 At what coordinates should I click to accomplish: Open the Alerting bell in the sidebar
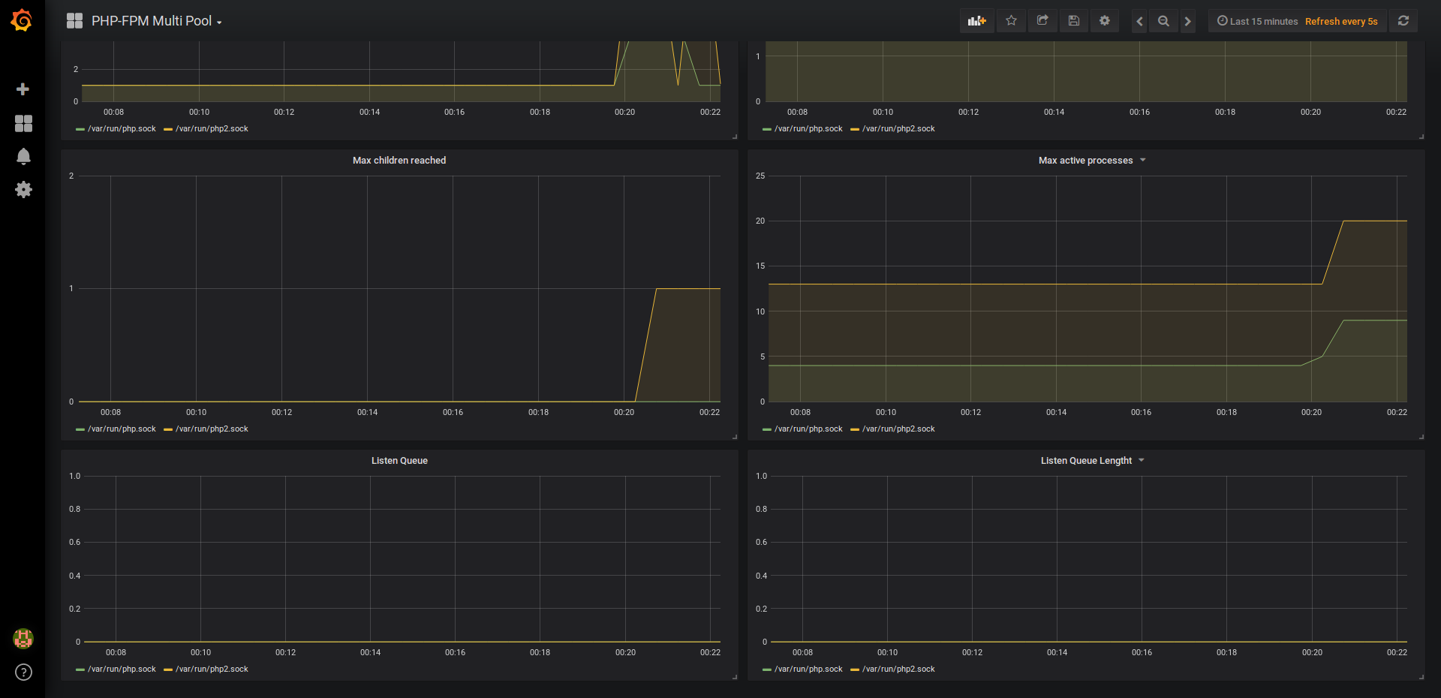23,156
